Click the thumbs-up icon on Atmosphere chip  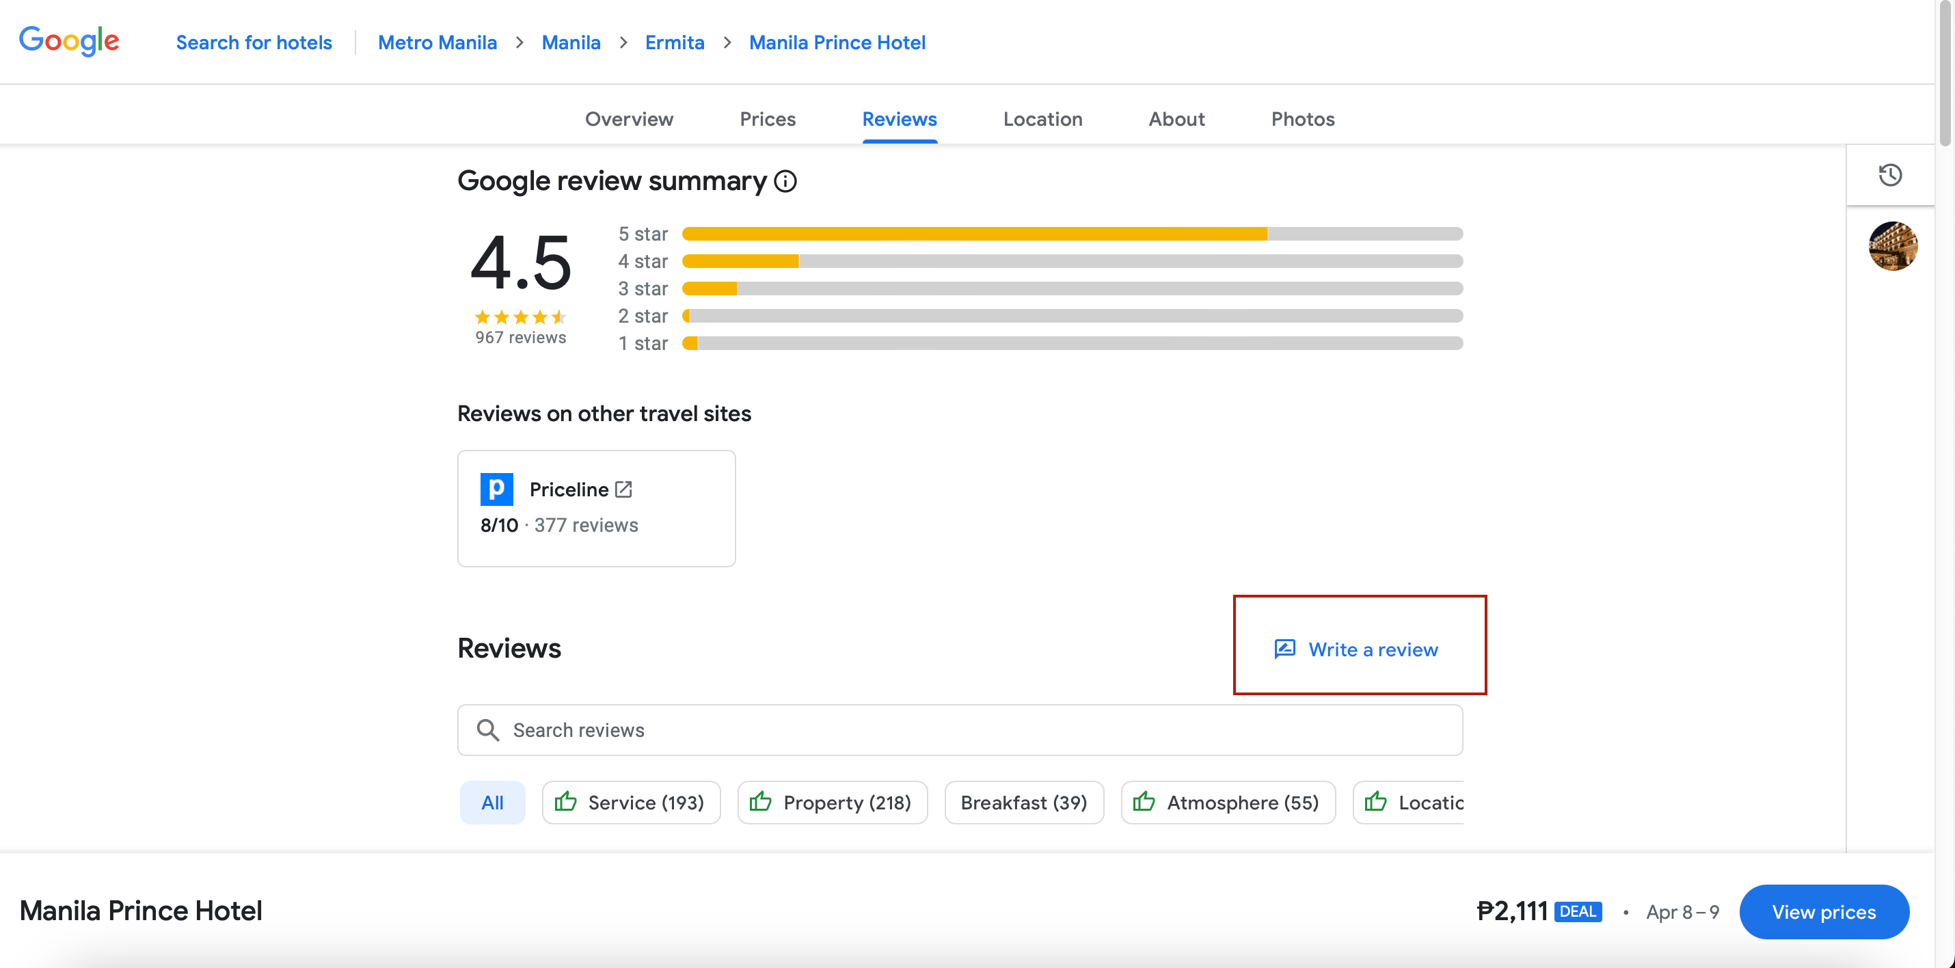click(x=1144, y=802)
